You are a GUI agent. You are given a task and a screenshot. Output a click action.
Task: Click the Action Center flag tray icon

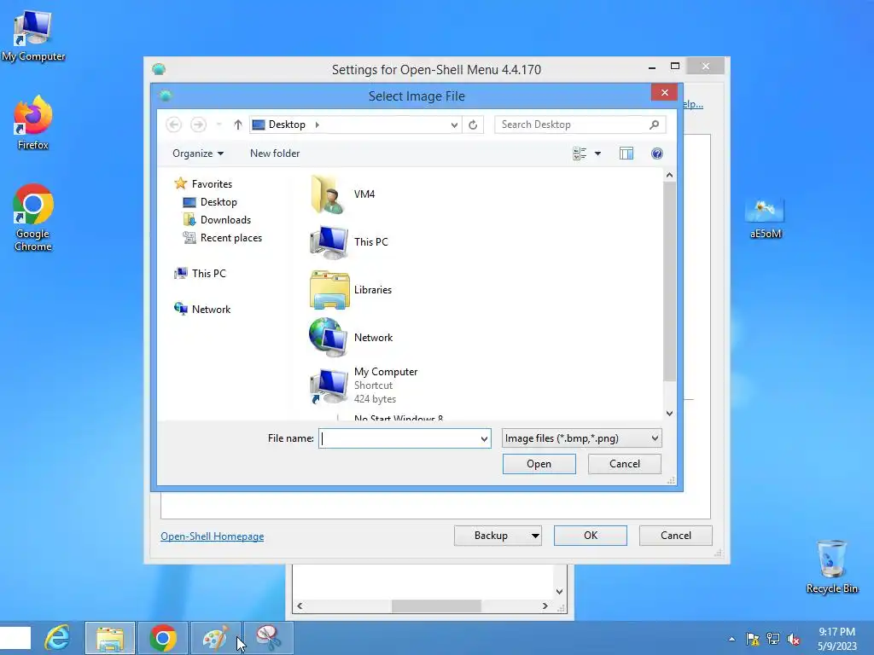click(x=753, y=639)
